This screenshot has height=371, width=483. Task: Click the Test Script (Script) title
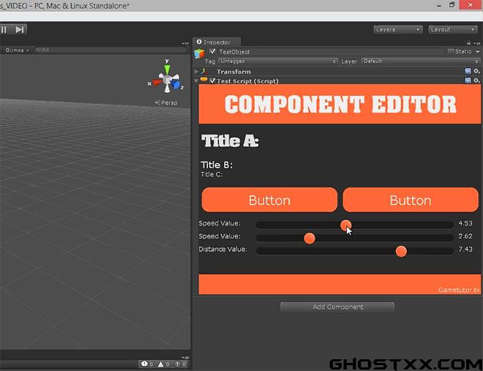[247, 81]
